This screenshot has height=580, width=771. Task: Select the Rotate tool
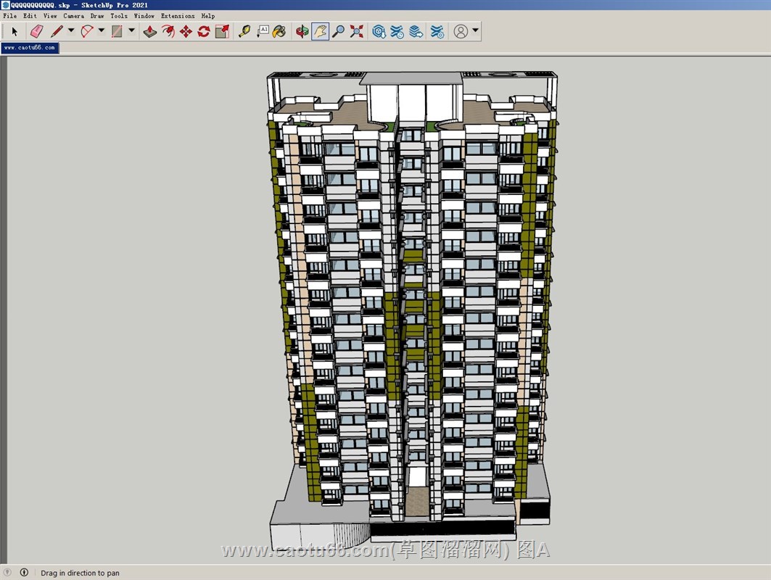tap(204, 31)
